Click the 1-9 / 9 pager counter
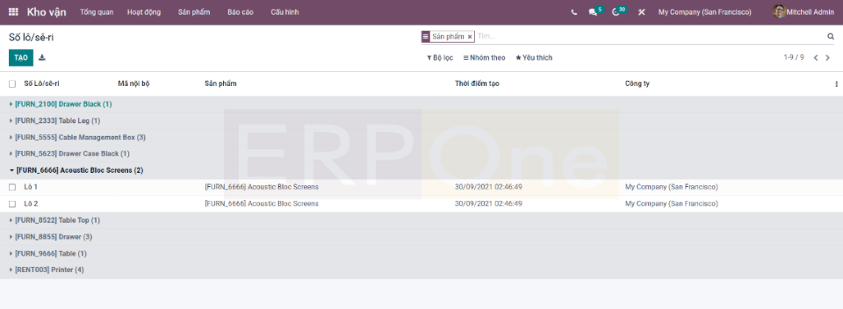This screenshot has height=309, width=843. [794, 57]
